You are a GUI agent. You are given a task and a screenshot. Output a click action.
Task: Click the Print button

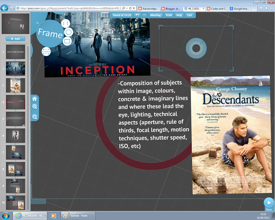(x=169, y=15)
